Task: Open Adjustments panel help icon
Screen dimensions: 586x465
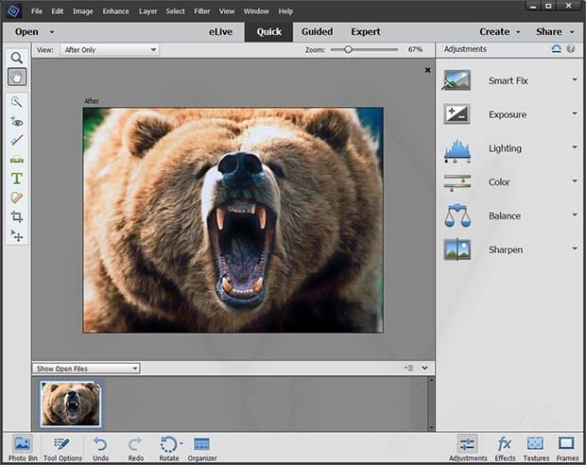Action: coord(571,48)
